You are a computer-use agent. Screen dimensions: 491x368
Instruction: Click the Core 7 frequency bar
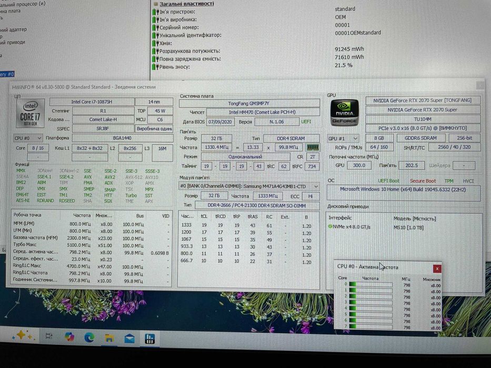[371, 327]
